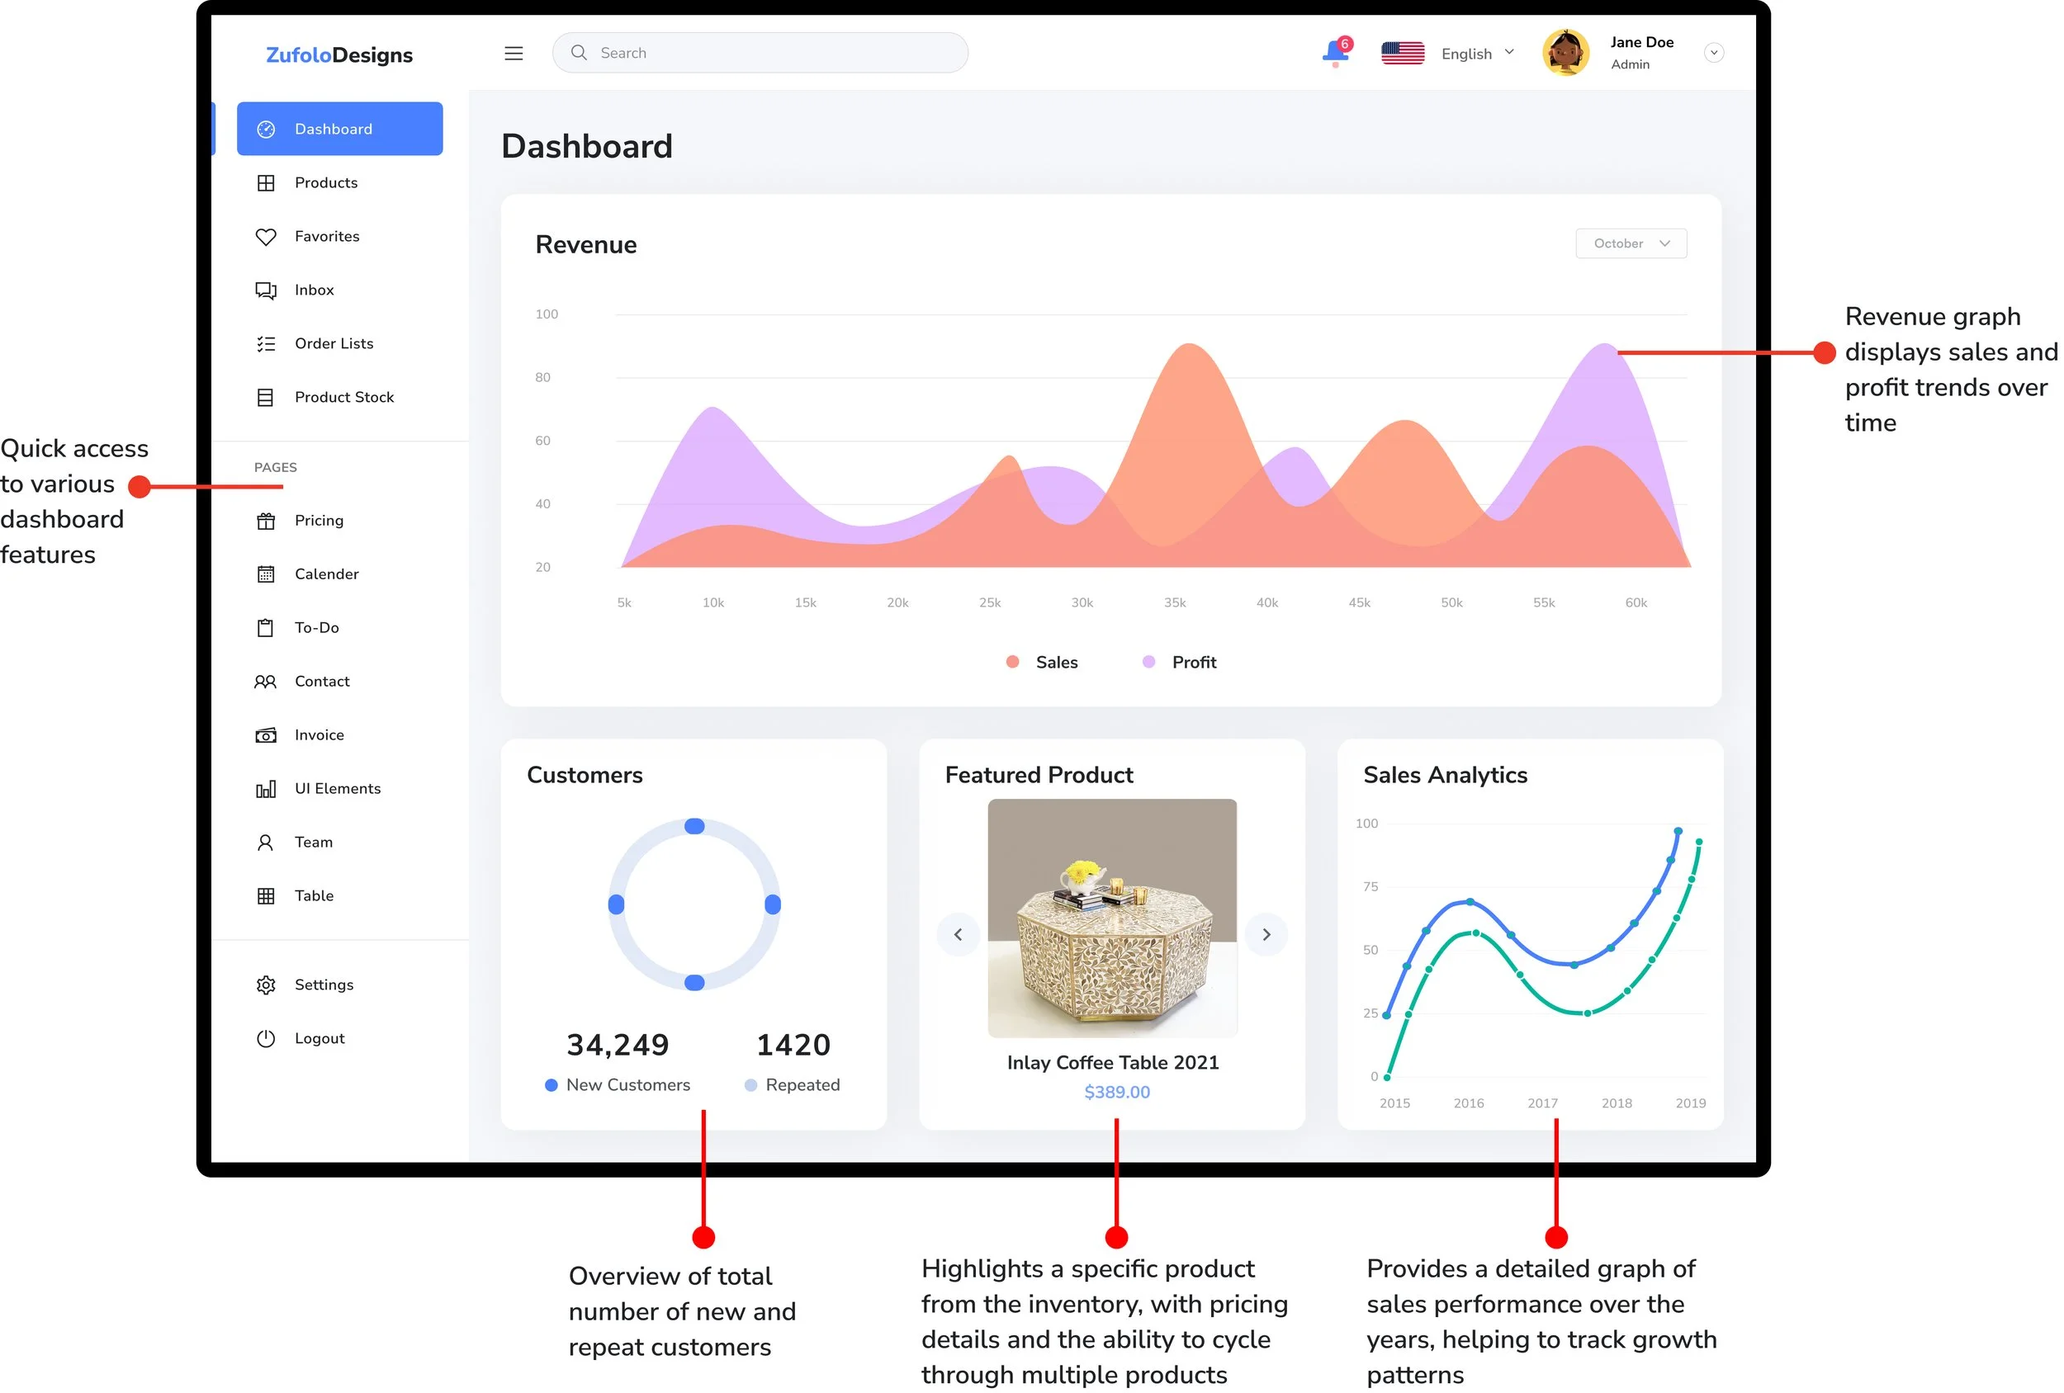Expand the English language selector
This screenshot has height=1393, width=2064.
tap(1477, 54)
